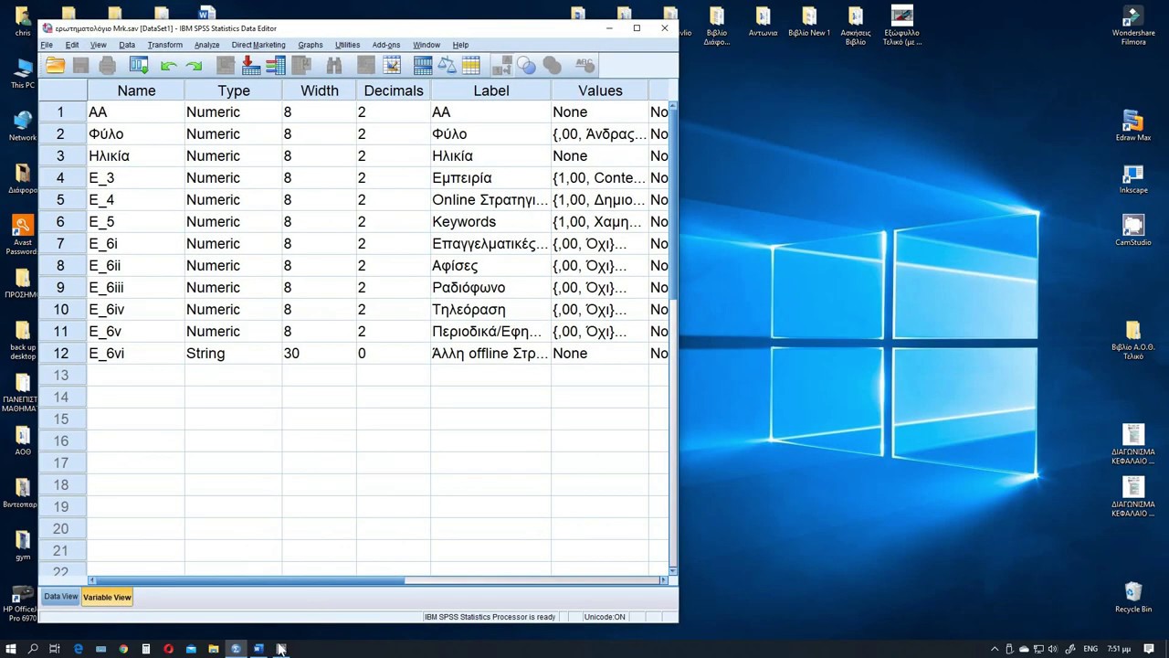Click the Values cell of row Φύλο
1169x658 pixels.
600,133
